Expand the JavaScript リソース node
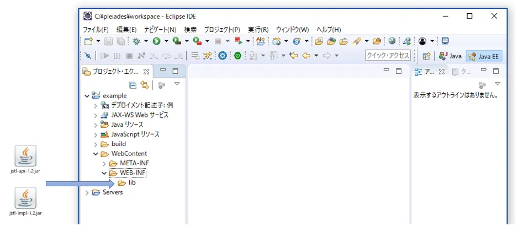The width and height of the screenshot is (518, 248). pyautogui.click(x=96, y=134)
